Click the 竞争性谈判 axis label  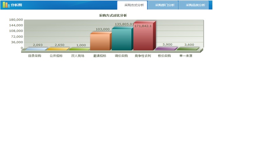pyautogui.click(x=143, y=56)
